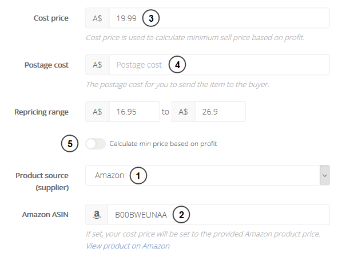Click the Amazon ASIN field with B00BWEUNAA
Image resolution: width=338 pixels, height=264 pixels.
click(218, 215)
